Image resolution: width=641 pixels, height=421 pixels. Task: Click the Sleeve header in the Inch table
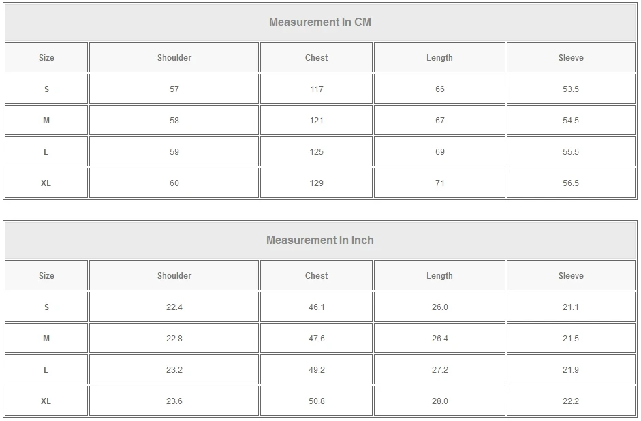[x=571, y=276]
